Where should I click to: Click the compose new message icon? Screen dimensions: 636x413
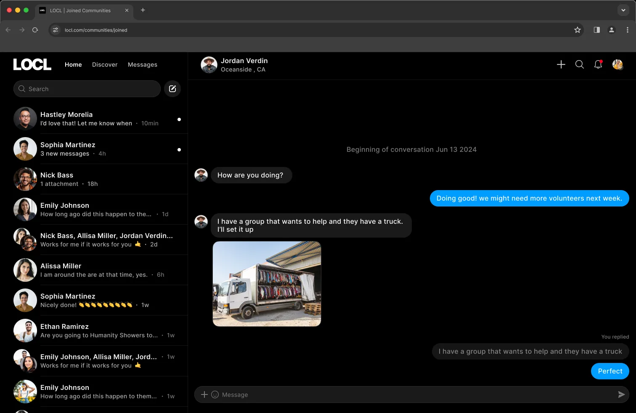(172, 89)
